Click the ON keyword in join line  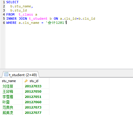tap(56, 19)
